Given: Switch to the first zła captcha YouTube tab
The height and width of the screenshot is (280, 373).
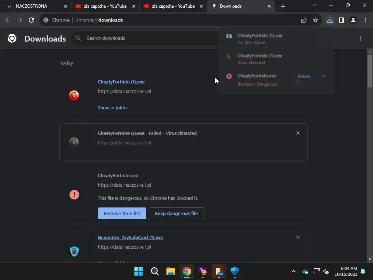Looking at the screenshot, I should (x=105, y=6).
